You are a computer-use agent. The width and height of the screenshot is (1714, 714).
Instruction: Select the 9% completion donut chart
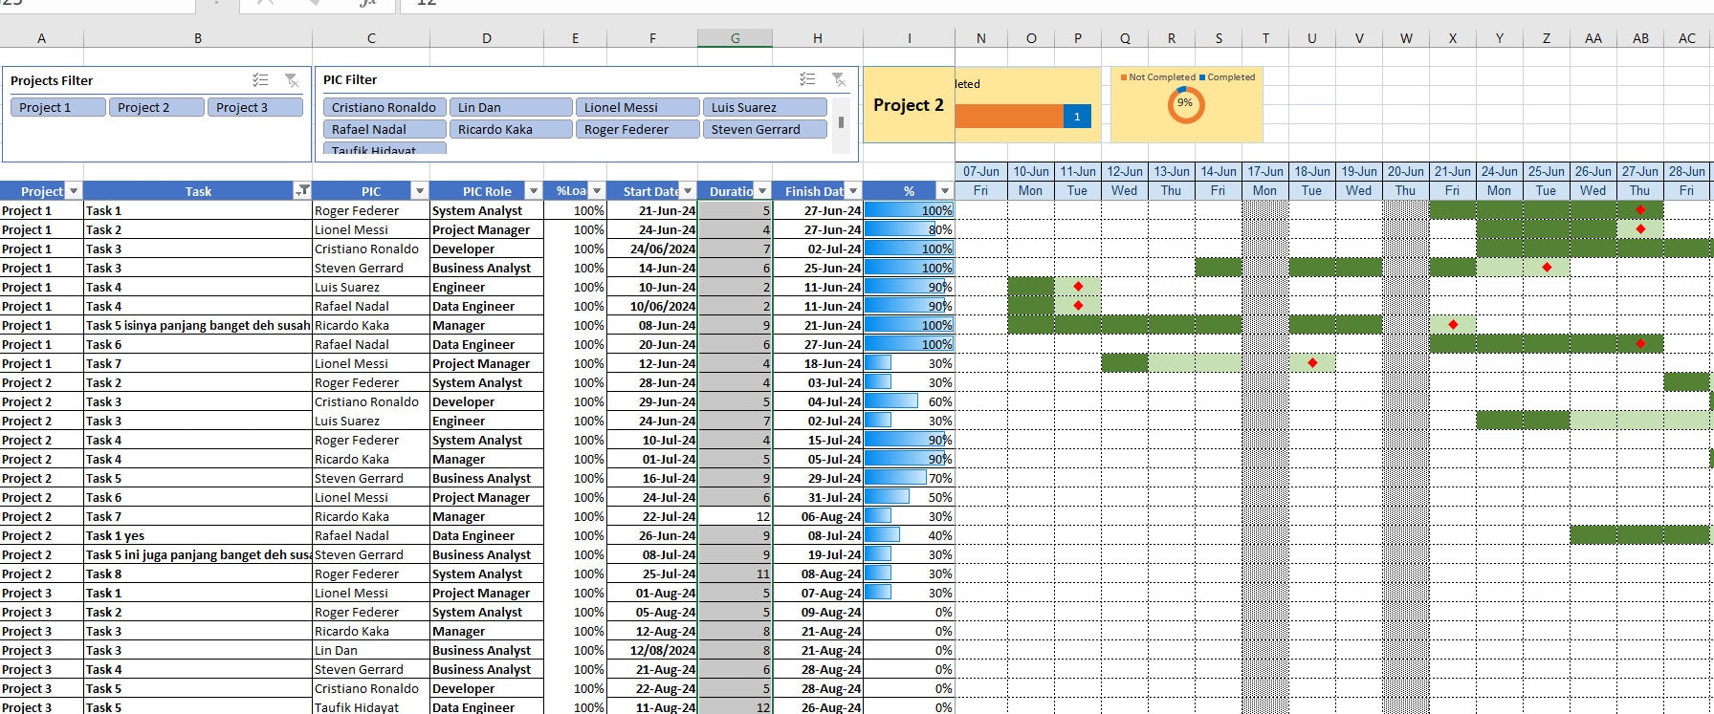pos(1186,103)
